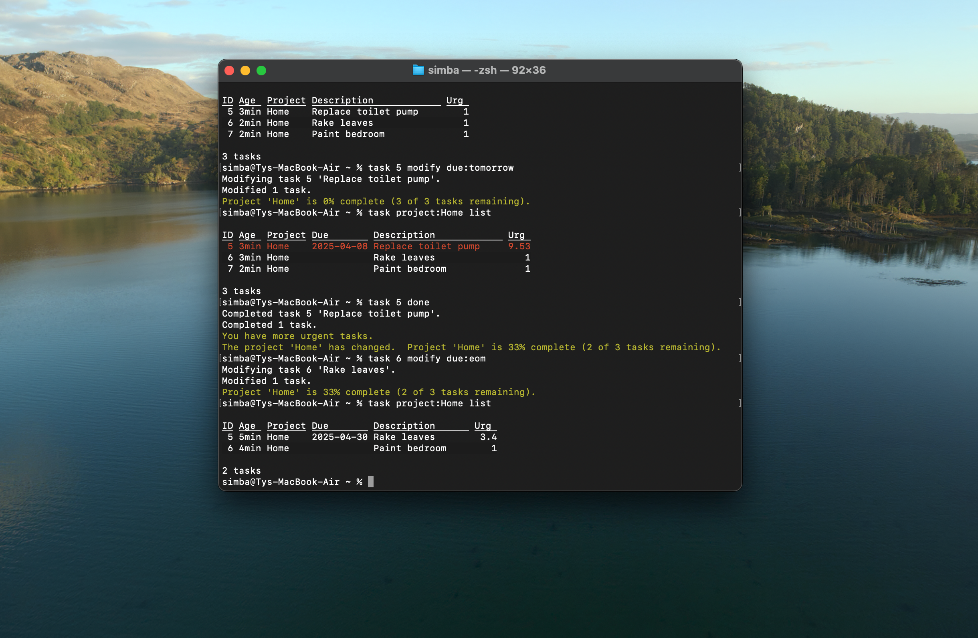Click 'Rake leaves' in the last table

click(404, 437)
